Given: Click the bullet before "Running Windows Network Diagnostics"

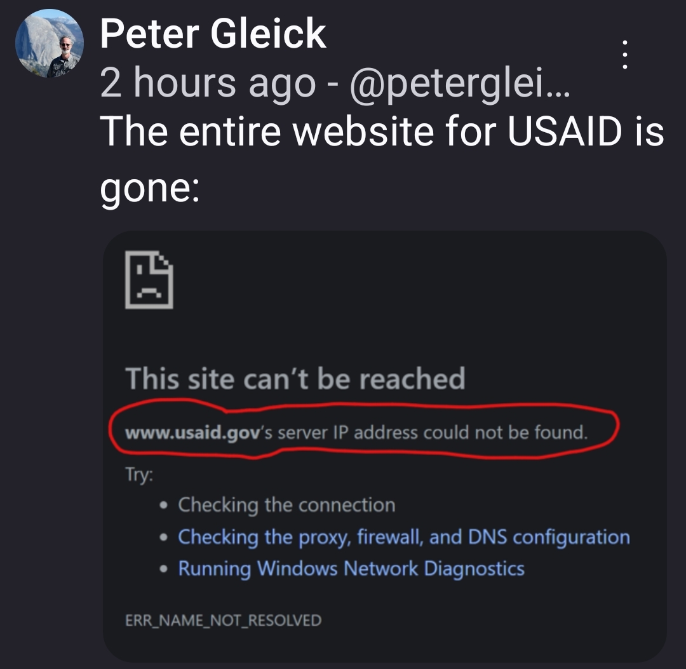Looking at the screenshot, I should point(165,569).
